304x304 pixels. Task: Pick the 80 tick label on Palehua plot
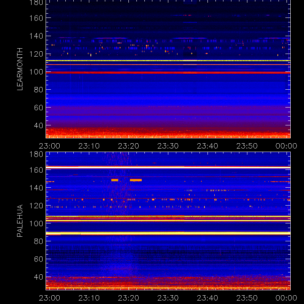38,241
